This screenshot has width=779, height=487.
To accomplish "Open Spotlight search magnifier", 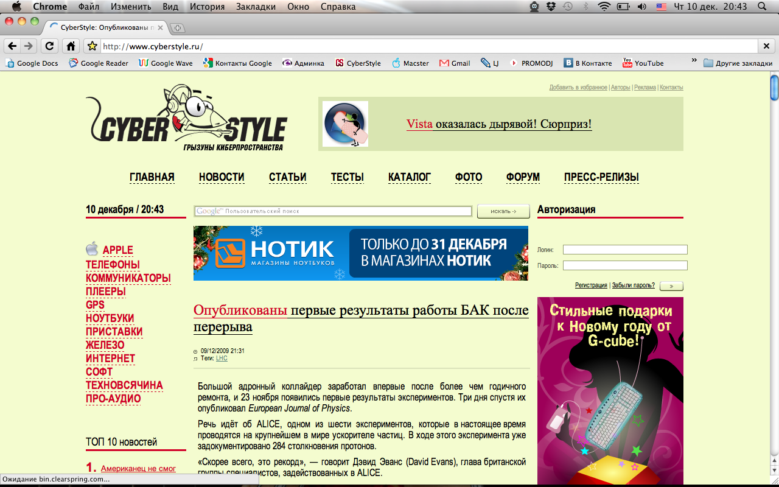I will (762, 7).
